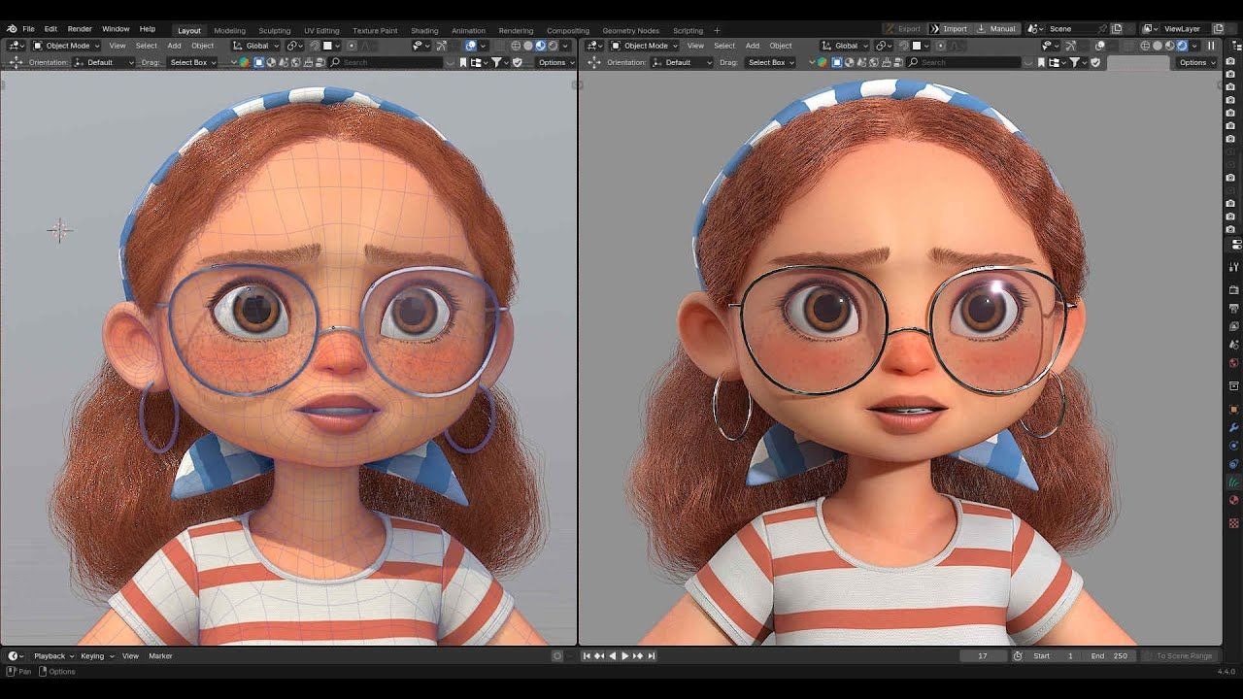
Task: Open the Object menu in right viewport
Action: coord(781,46)
